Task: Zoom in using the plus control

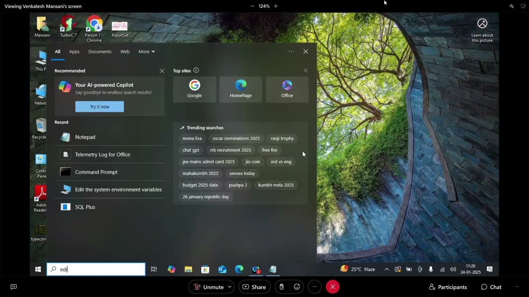Action: pyautogui.click(x=276, y=6)
